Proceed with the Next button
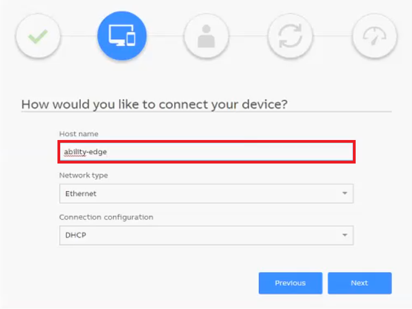This screenshot has height=309, width=412. (x=359, y=283)
